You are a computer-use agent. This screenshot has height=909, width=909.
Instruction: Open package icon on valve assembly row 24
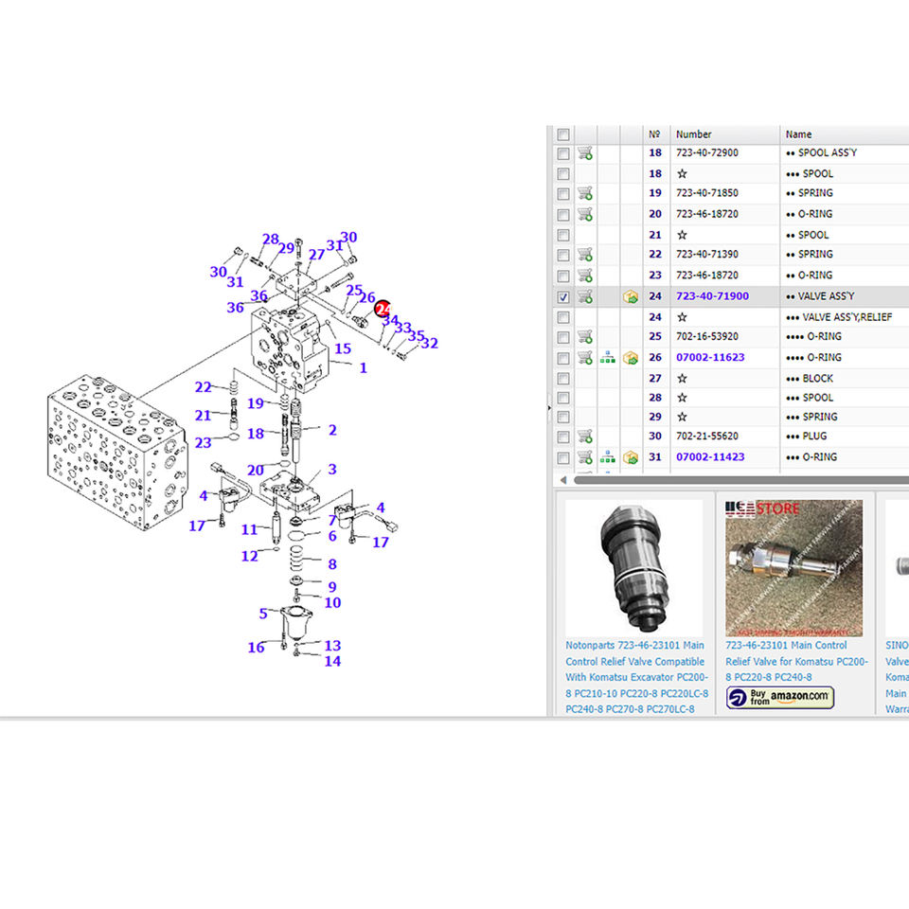[631, 296]
